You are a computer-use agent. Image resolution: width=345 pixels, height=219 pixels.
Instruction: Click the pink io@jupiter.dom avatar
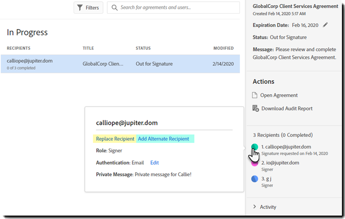point(255,163)
